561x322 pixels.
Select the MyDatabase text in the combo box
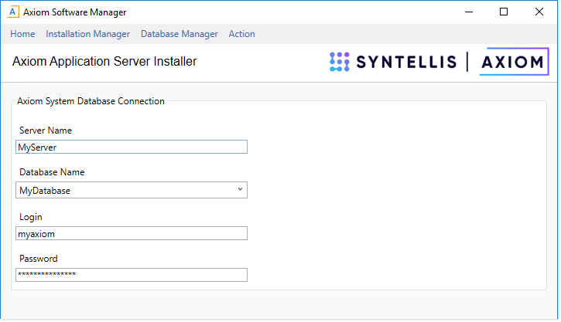tap(46, 190)
